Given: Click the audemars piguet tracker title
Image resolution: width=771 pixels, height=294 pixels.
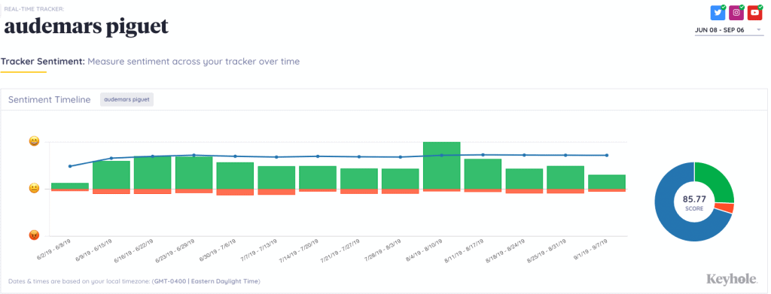Looking at the screenshot, I should (x=87, y=26).
